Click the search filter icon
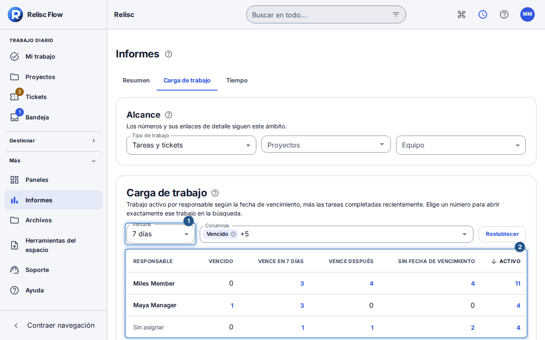The width and height of the screenshot is (545, 340). pyautogui.click(x=396, y=14)
